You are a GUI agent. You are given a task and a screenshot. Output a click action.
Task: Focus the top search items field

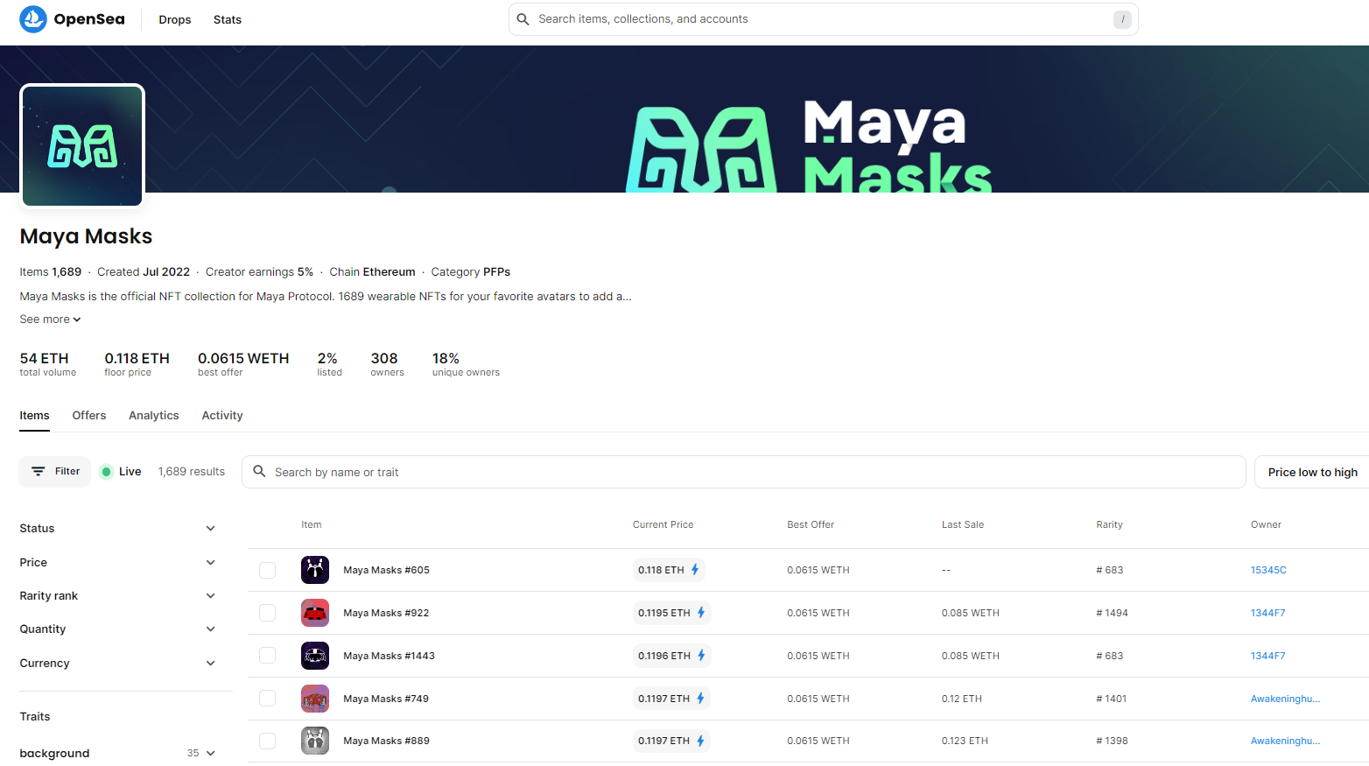(823, 19)
